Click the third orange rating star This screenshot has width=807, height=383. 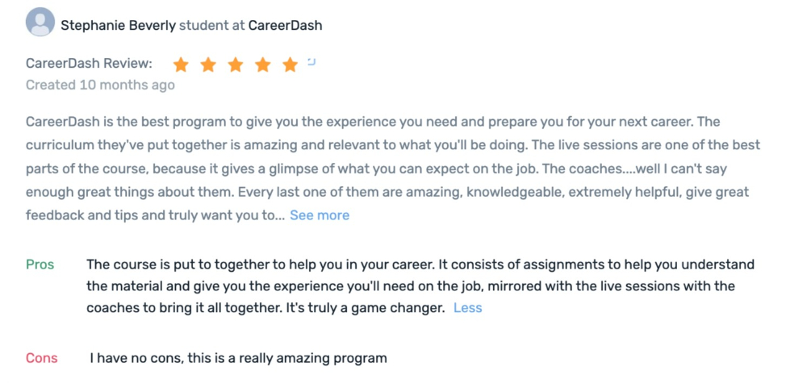[x=235, y=65]
